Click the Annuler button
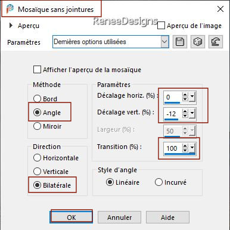Screen dimensions: 230x230 (119, 217)
